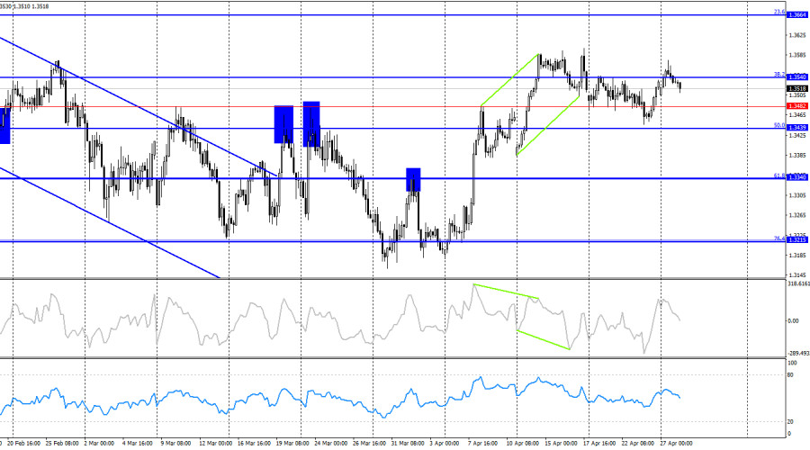Click the 15 Apr 00:00 date label
The width and height of the screenshot is (810, 450).
click(x=562, y=444)
